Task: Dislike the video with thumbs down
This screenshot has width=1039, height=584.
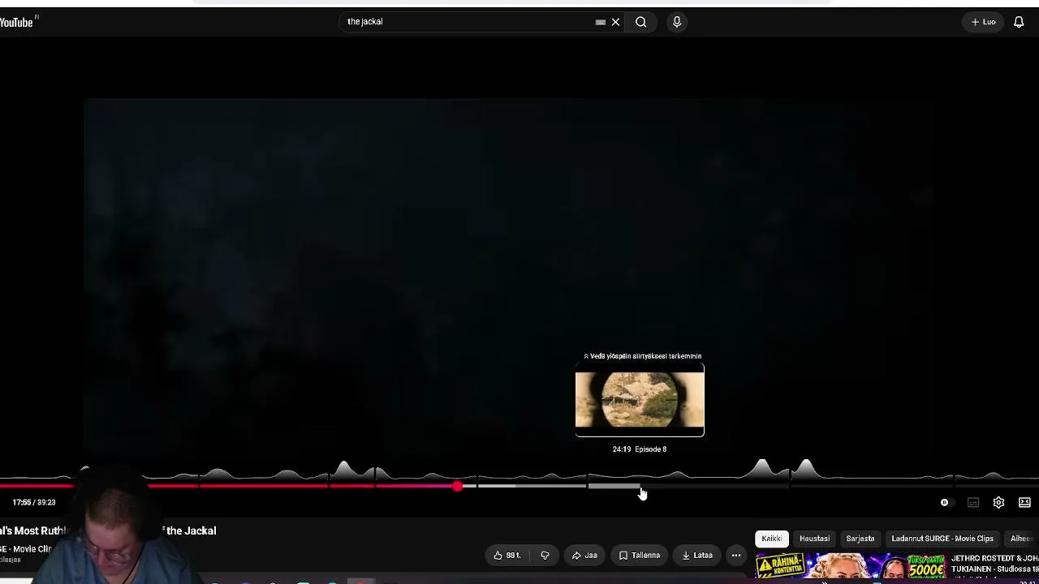Action: click(x=545, y=556)
